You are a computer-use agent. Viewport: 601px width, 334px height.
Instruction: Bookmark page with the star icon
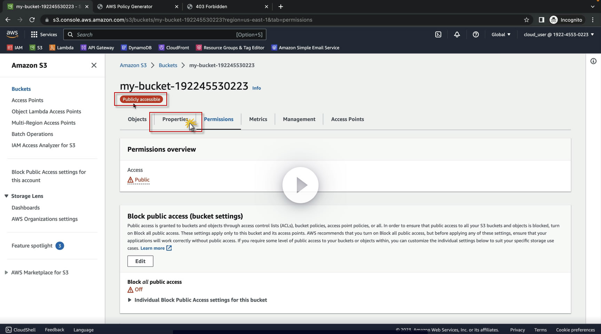[x=527, y=20]
